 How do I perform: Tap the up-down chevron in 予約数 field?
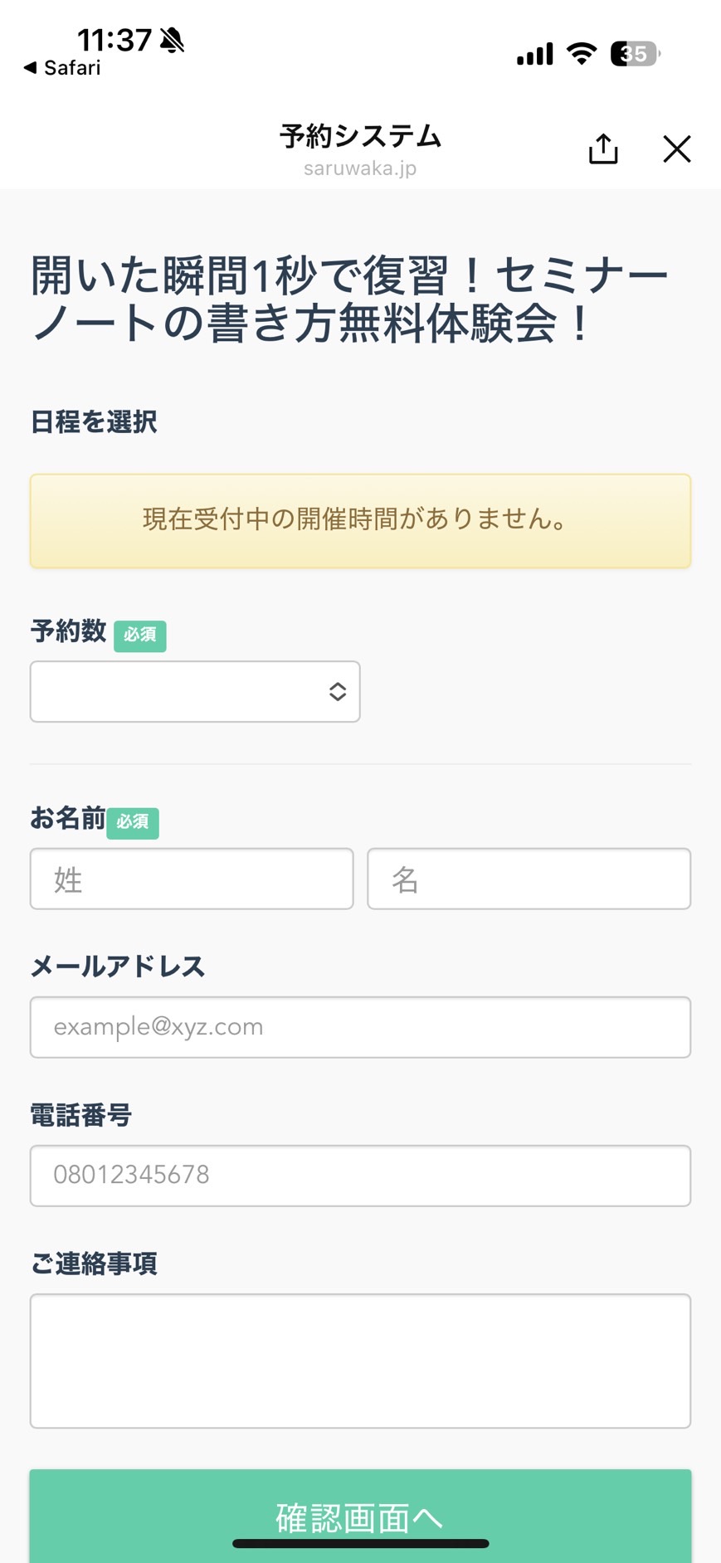click(338, 691)
